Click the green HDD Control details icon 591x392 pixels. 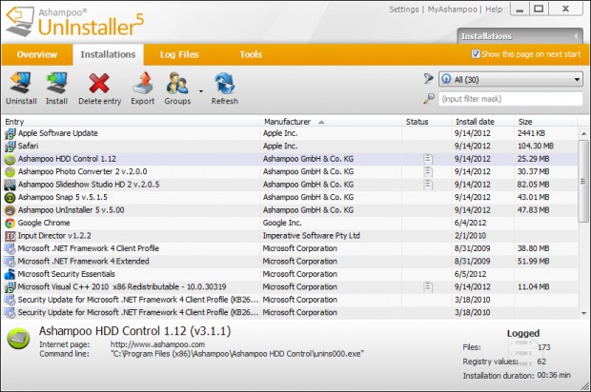(x=18, y=339)
